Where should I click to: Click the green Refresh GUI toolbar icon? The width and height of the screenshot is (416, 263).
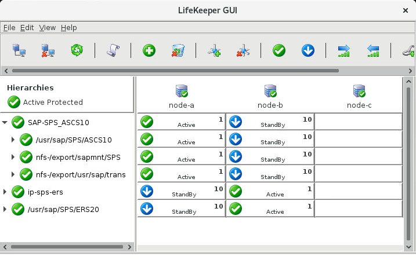(77, 50)
